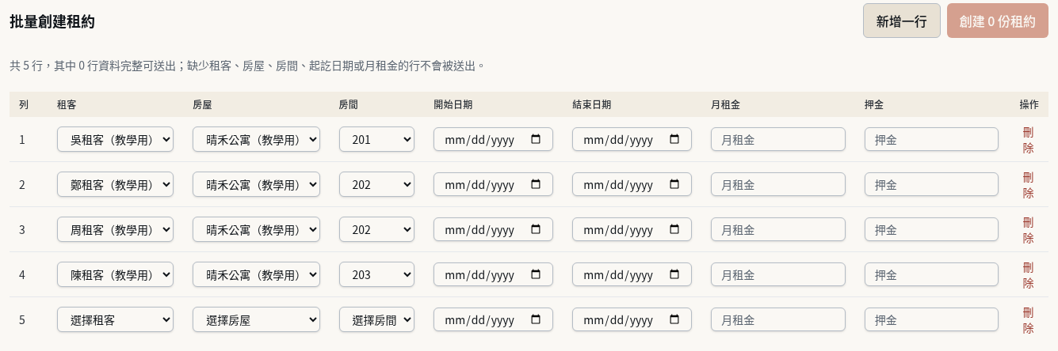Open the 選擇房屋 dropdown in row 5

[x=256, y=319]
